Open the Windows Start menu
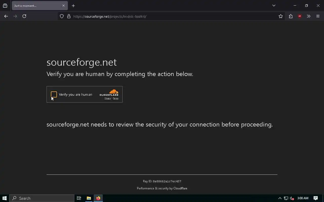 [x=5, y=198]
